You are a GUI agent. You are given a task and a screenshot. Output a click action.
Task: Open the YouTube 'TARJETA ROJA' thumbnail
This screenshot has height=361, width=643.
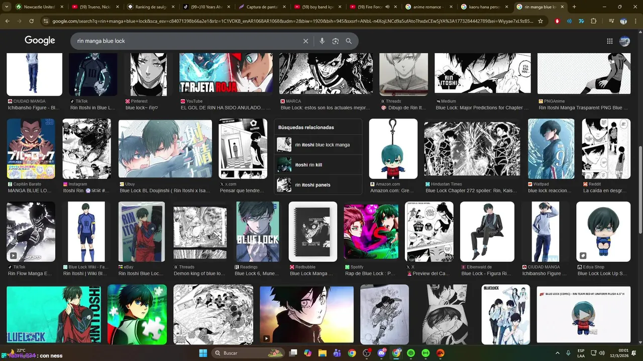pos(226,73)
